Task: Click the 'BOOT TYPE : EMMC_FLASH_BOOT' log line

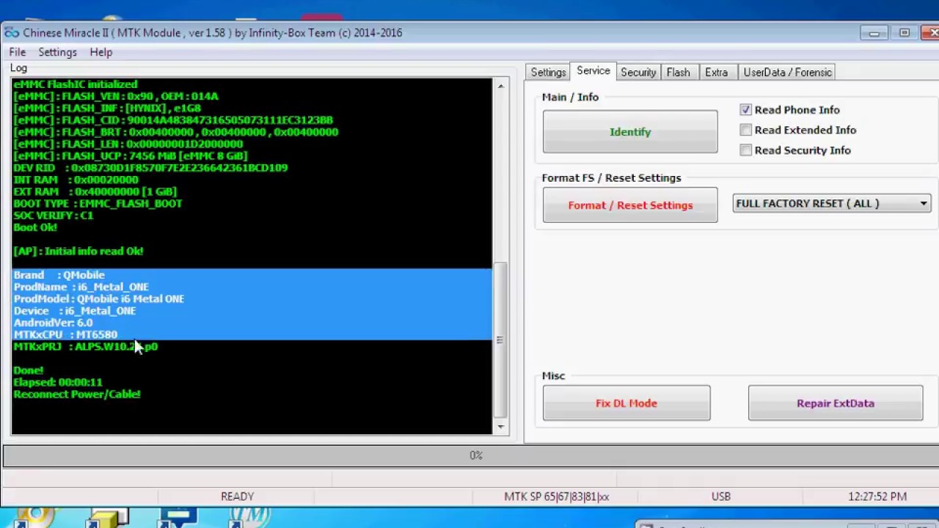Action: point(98,203)
